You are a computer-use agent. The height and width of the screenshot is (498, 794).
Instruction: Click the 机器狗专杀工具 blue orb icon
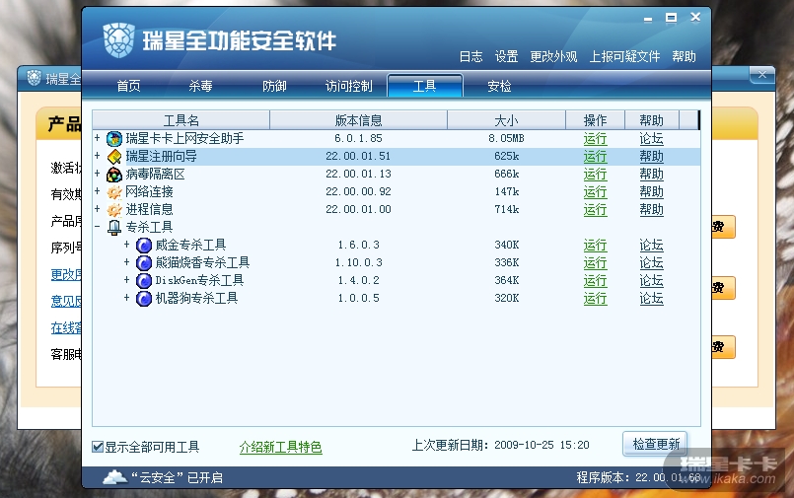pos(144,298)
